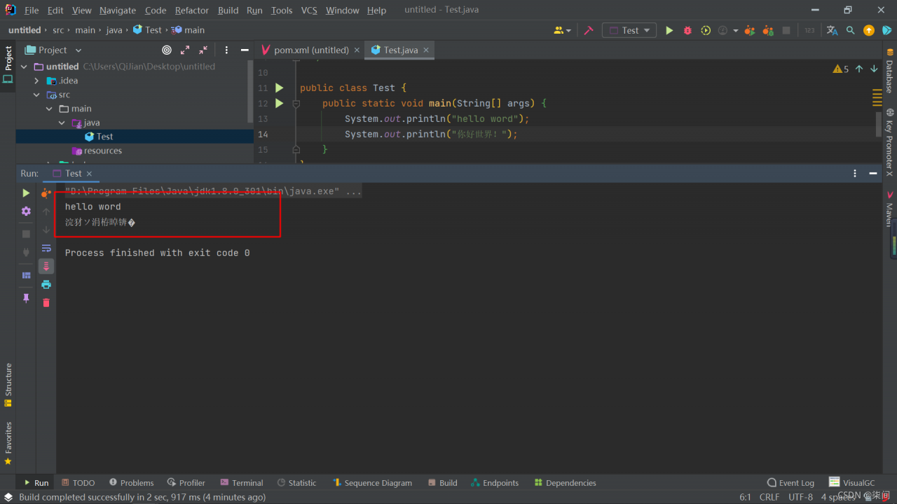Collapse the src folder in the project tree
Screen dimensions: 897x504
(x=37, y=95)
